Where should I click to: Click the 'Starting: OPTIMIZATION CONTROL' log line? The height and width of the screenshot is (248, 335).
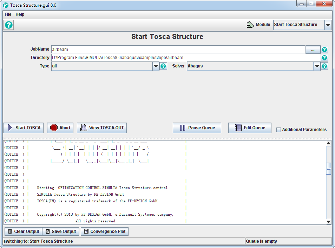coord(102,188)
